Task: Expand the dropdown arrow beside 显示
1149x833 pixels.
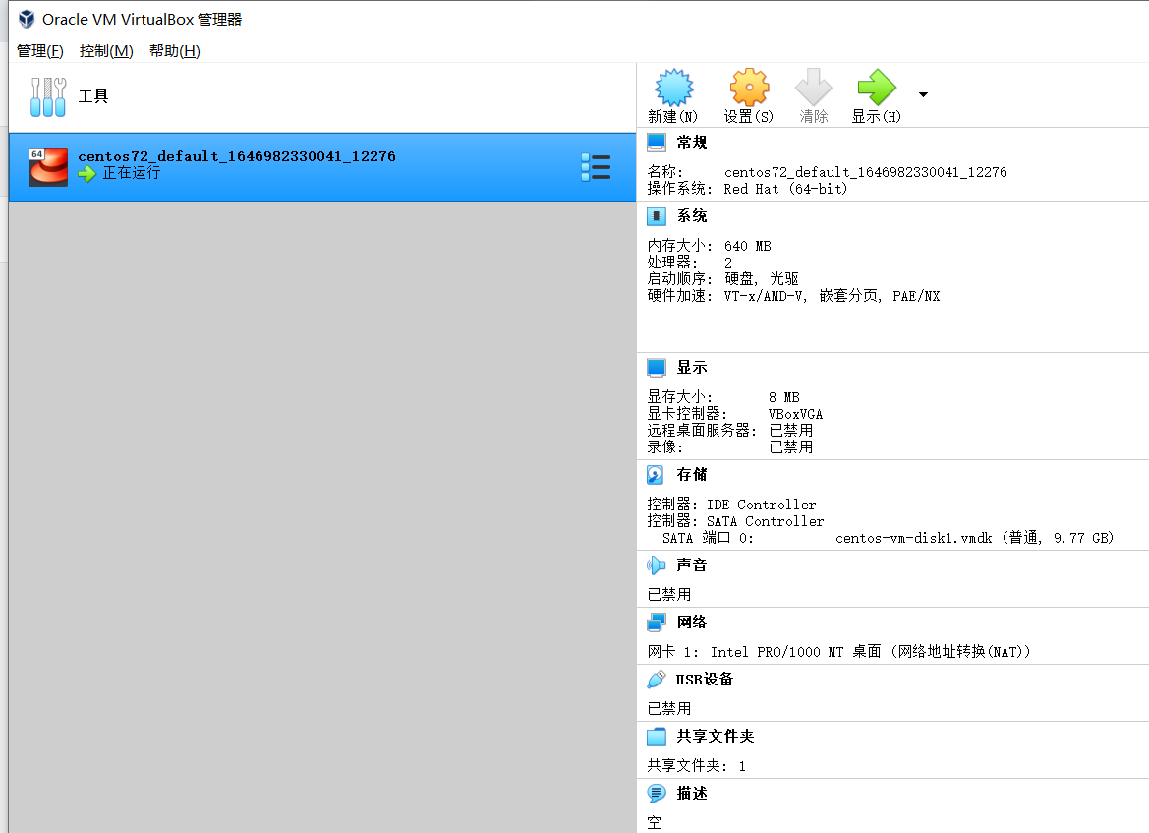Action: [922, 93]
